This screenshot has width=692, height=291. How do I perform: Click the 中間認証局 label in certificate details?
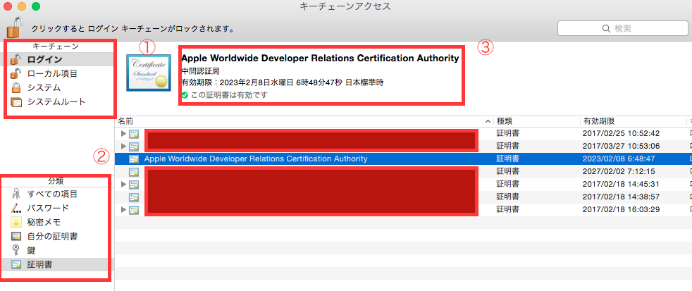pos(200,71)
